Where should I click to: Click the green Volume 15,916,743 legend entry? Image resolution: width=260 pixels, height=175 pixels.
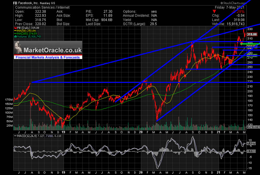28,37
